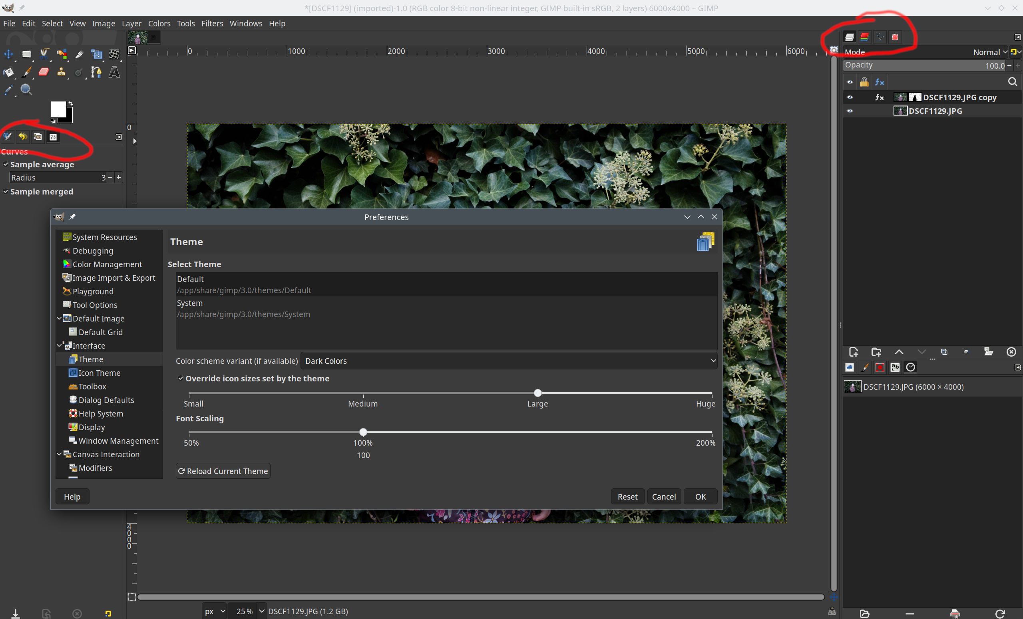1023x619 pixels.
Task: Activate the Bucket Fill tool
Action: point(8,72)
